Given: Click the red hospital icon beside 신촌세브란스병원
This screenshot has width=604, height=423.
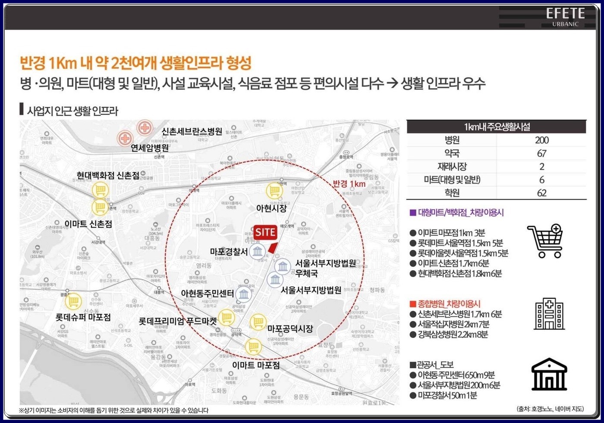Looking at the screenshot, I should pyautogui.click(x=145, y=128).
